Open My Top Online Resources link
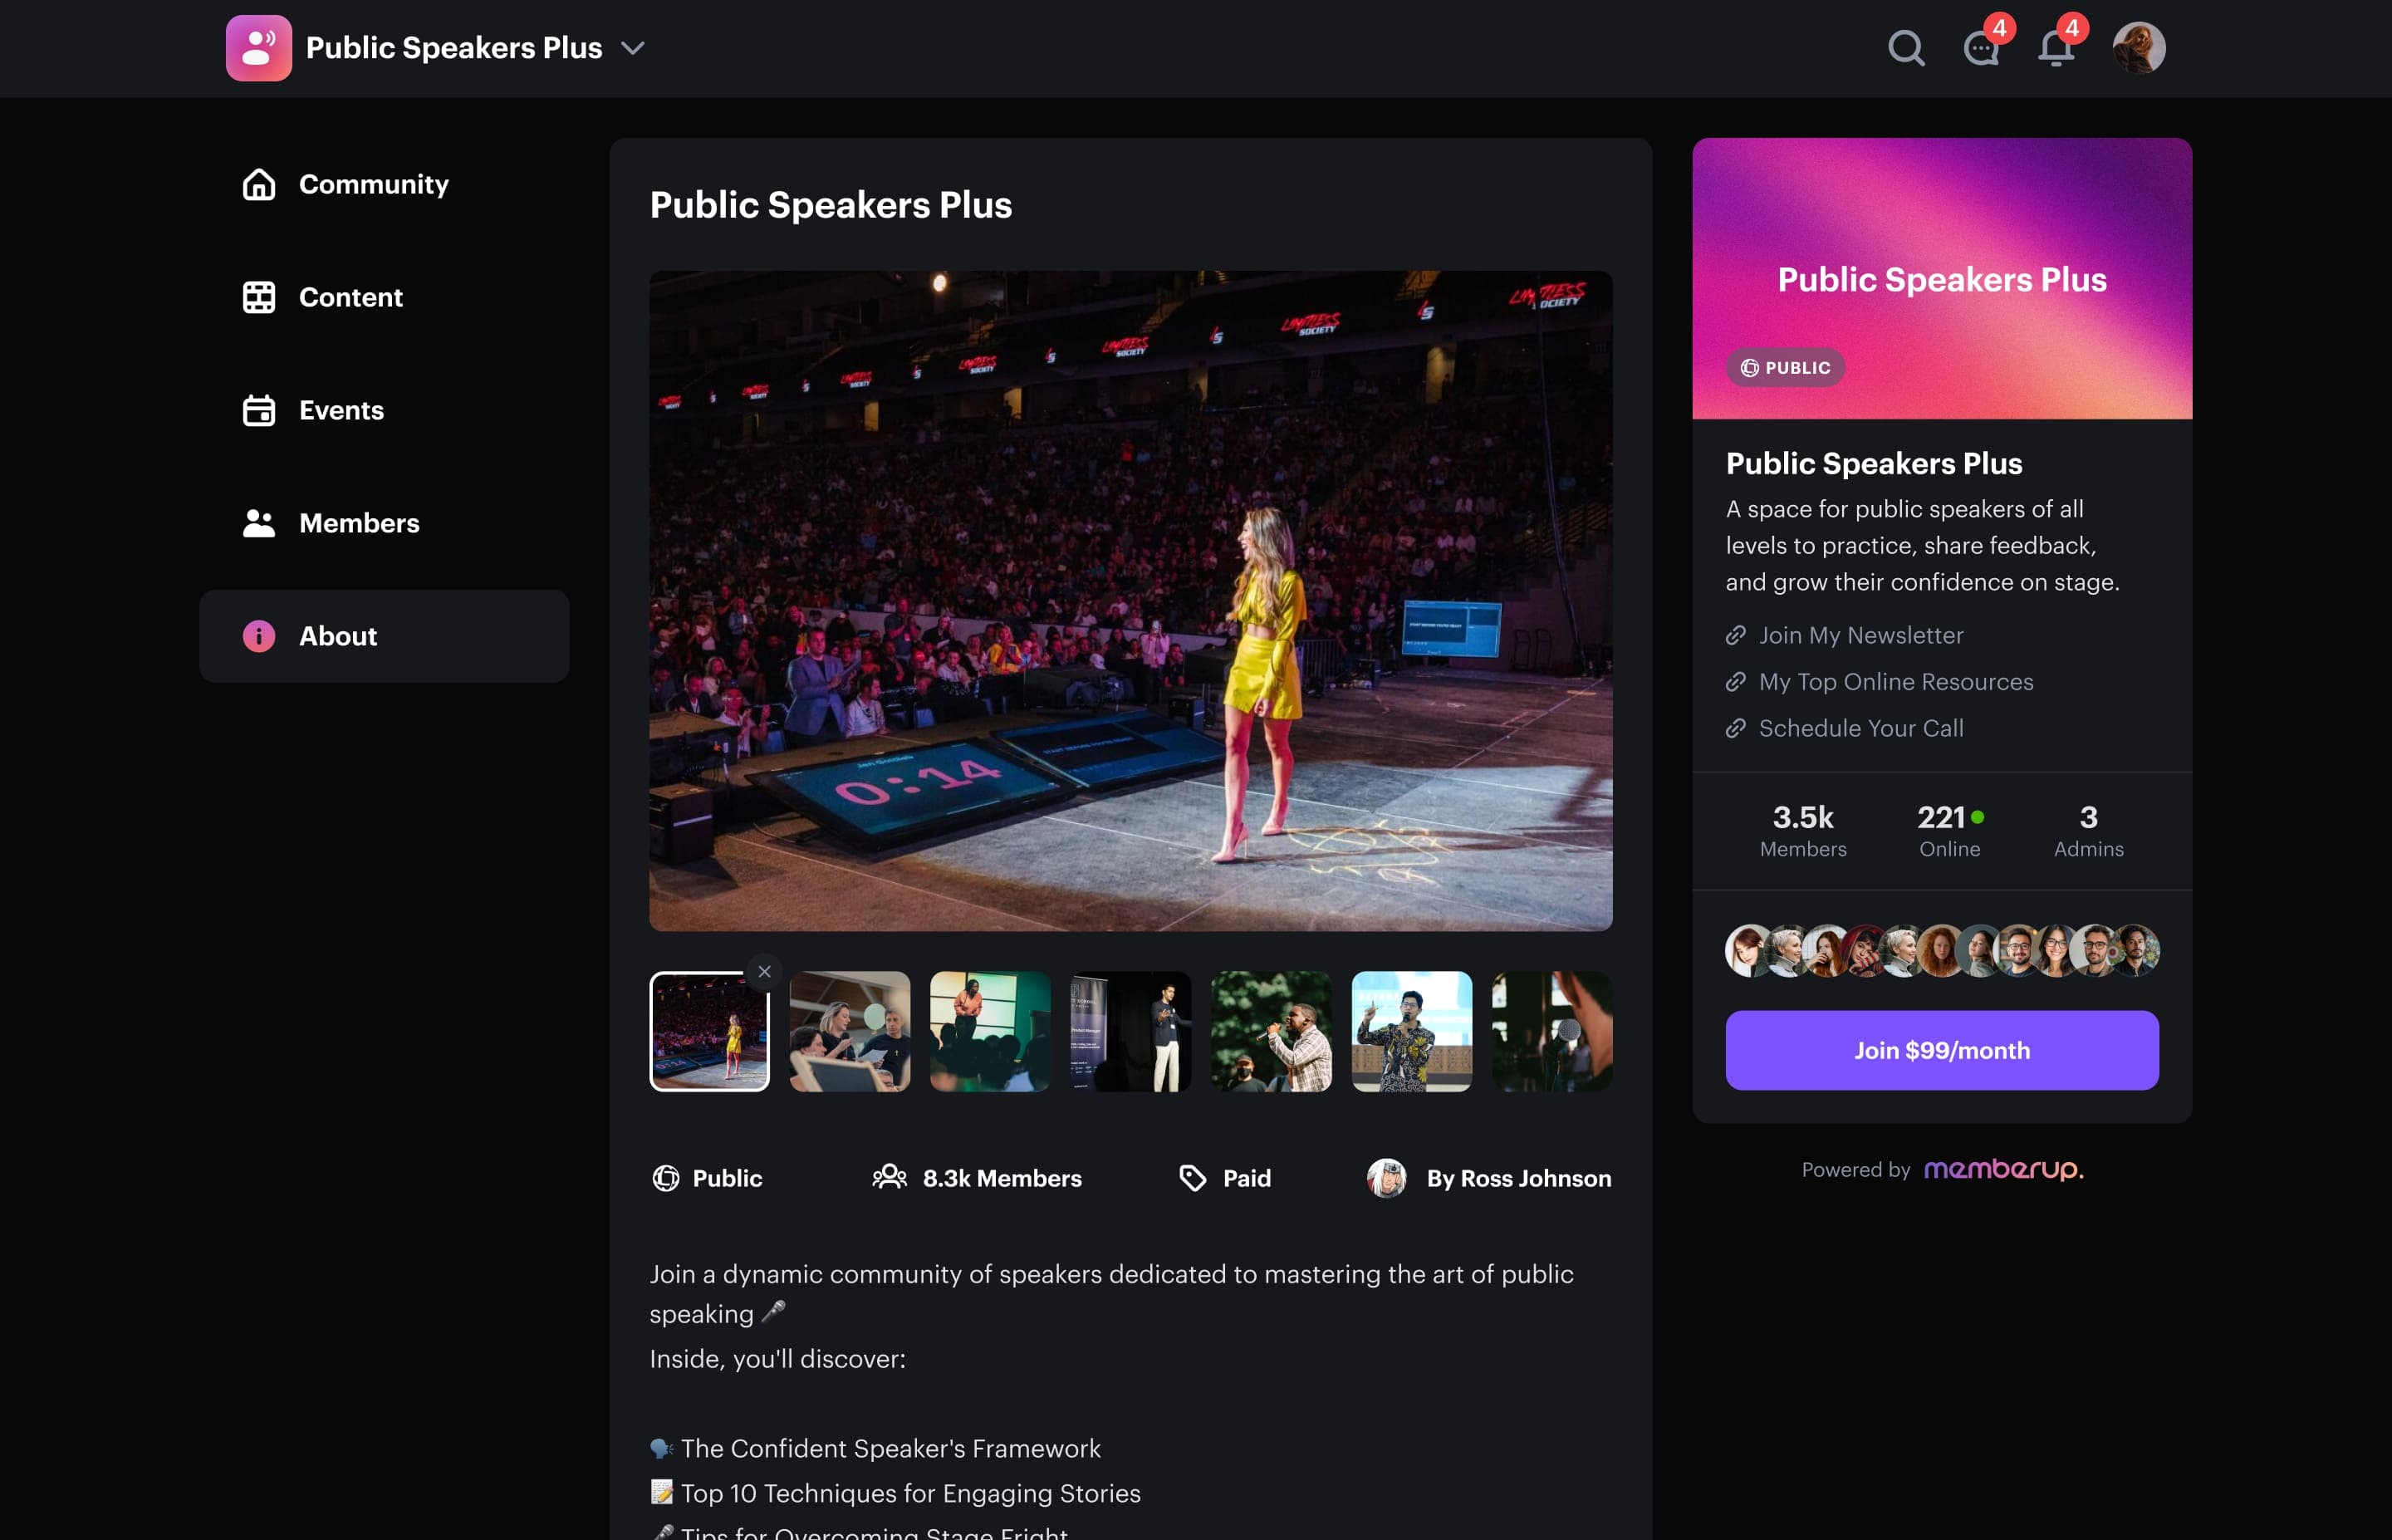Image resolution: width=2392 pixels, height=1540 pixels. click(x=1895, y=682)
